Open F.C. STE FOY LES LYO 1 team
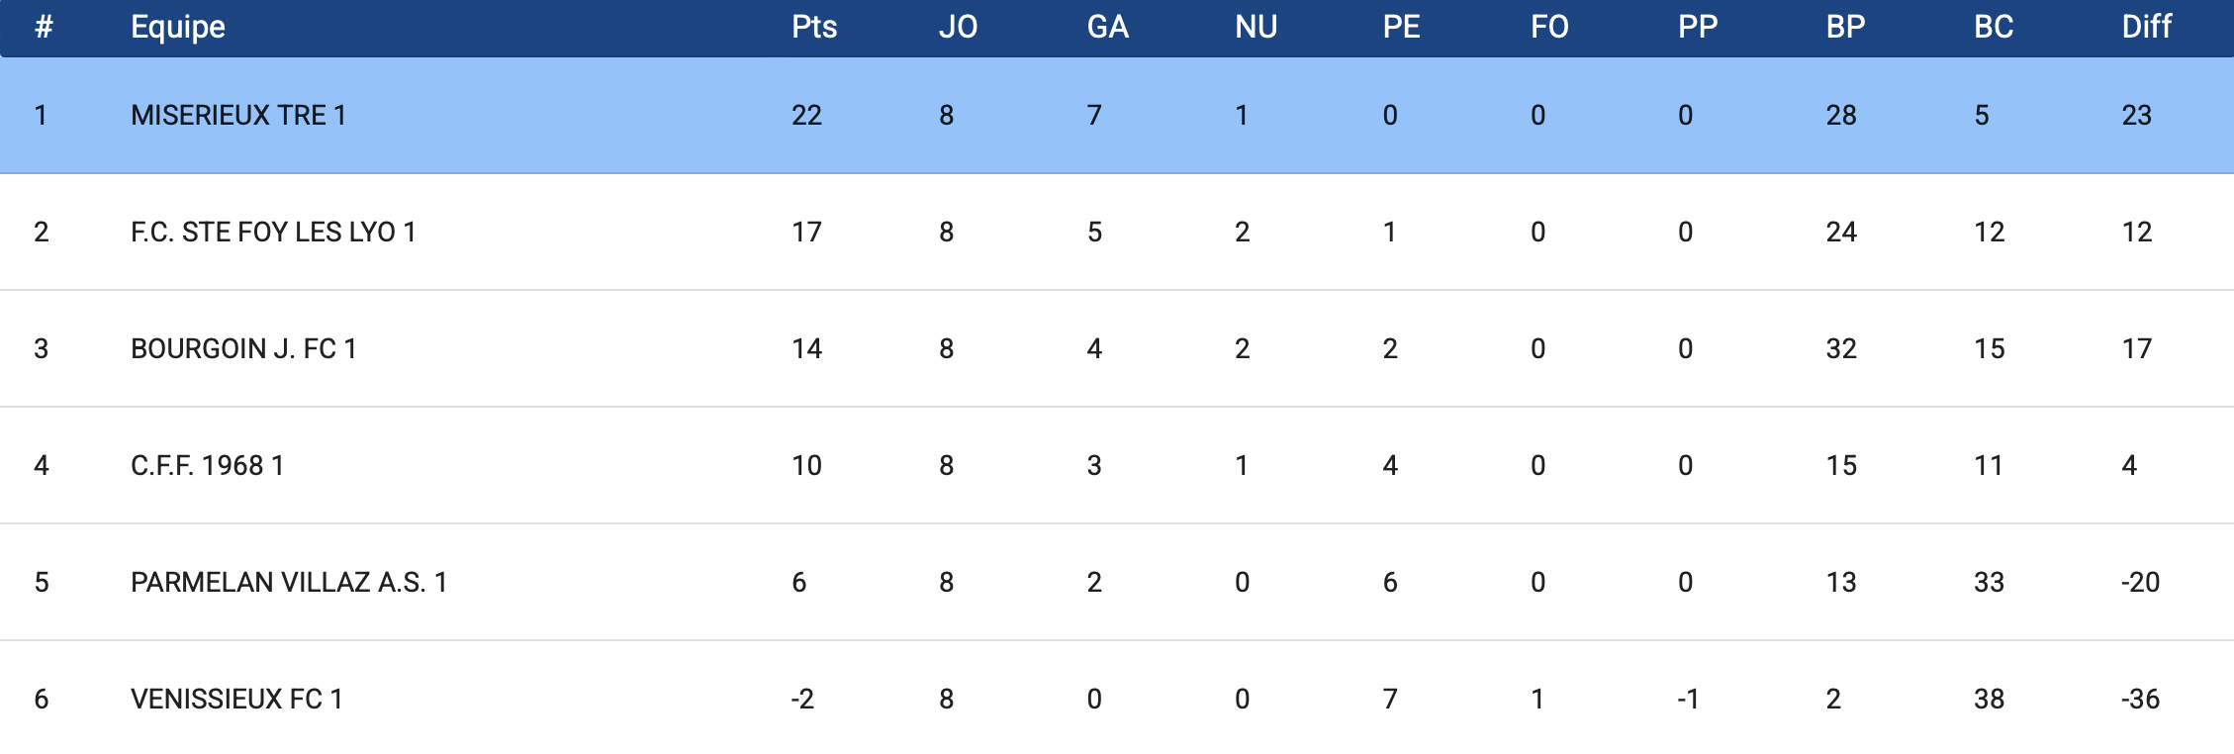 tap(273, 232)
